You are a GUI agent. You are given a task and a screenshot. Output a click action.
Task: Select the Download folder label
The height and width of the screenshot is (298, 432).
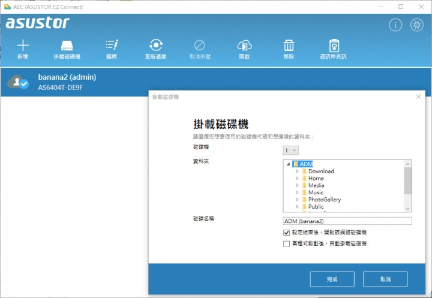click(x=321, y=171)
